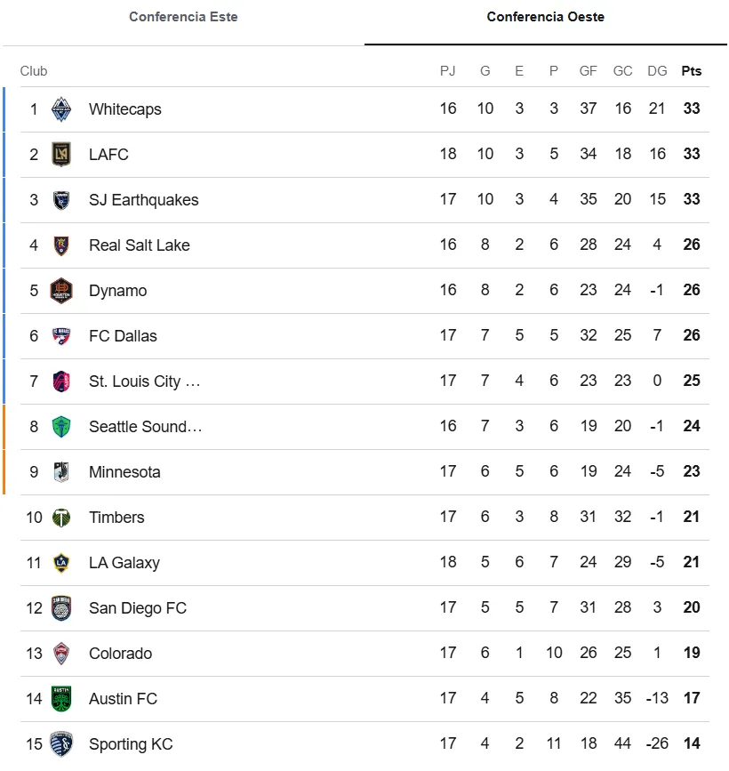Select the Austin FC green badge
This screenshot has height=771, width=729.
61,699
